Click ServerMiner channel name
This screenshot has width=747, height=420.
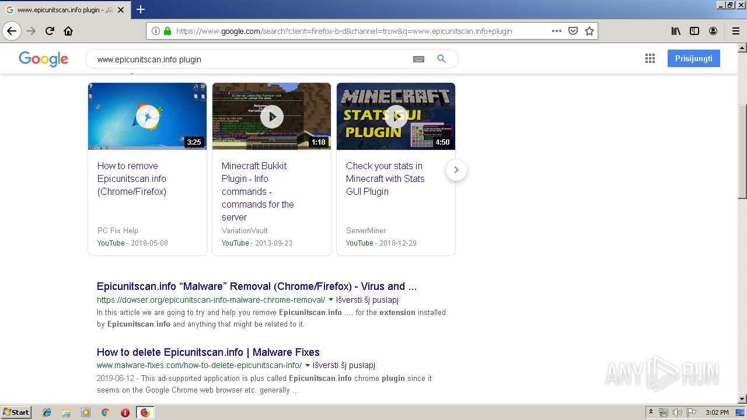[366, 230]
